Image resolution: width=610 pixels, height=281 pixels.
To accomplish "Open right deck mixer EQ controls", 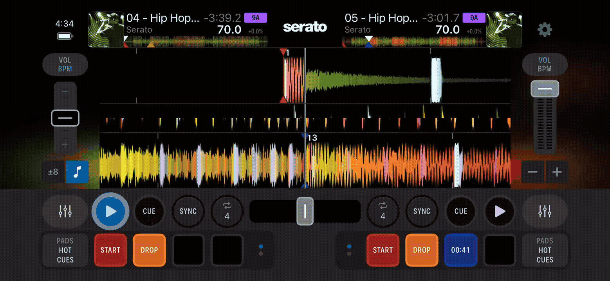I will [x=545, y=211].
